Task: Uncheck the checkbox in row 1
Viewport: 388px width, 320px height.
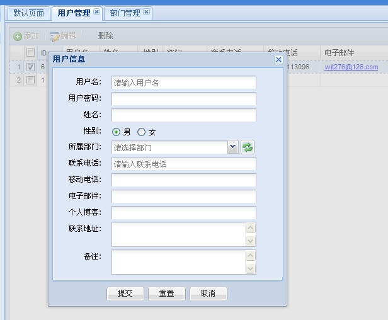Action: [x=30, y=67]
